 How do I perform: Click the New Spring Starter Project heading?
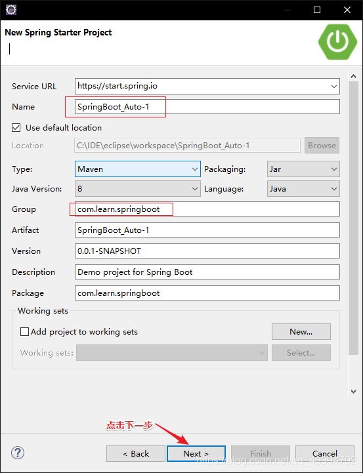(58, 32)
